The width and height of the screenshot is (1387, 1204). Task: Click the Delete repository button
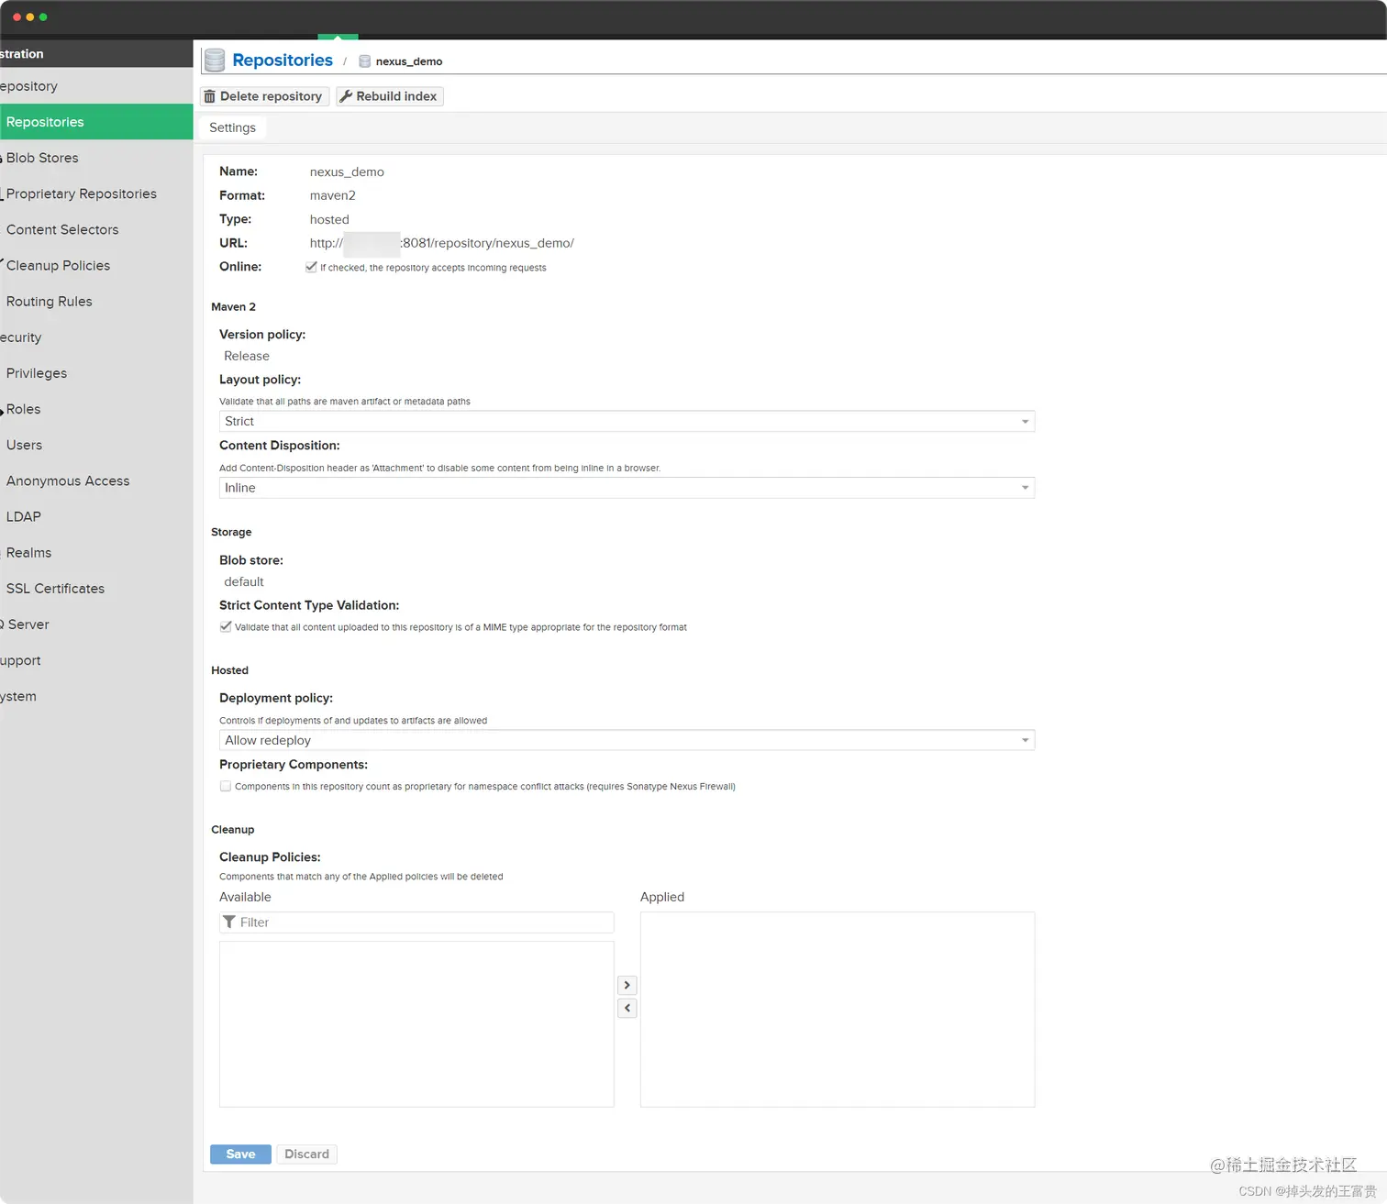264,96
